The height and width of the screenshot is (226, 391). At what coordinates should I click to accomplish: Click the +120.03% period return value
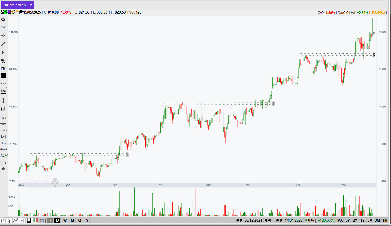[326, 220]
